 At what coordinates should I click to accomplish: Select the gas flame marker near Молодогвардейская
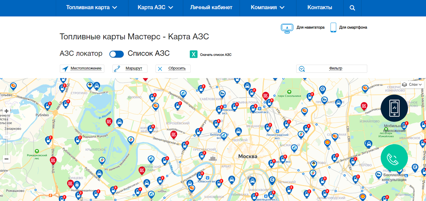(x=77, y=185)
